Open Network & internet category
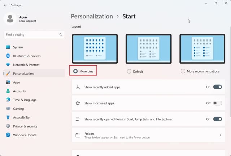Image resolution: width=231 pixels, height=156 pixels. tap(34, 65)
